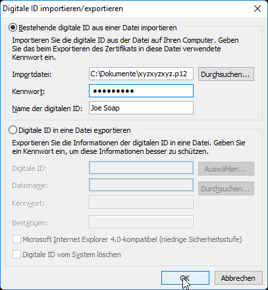Focus the import Kennwort password field
The width and height of the screenshot is (268, 290).
(141, 91)
